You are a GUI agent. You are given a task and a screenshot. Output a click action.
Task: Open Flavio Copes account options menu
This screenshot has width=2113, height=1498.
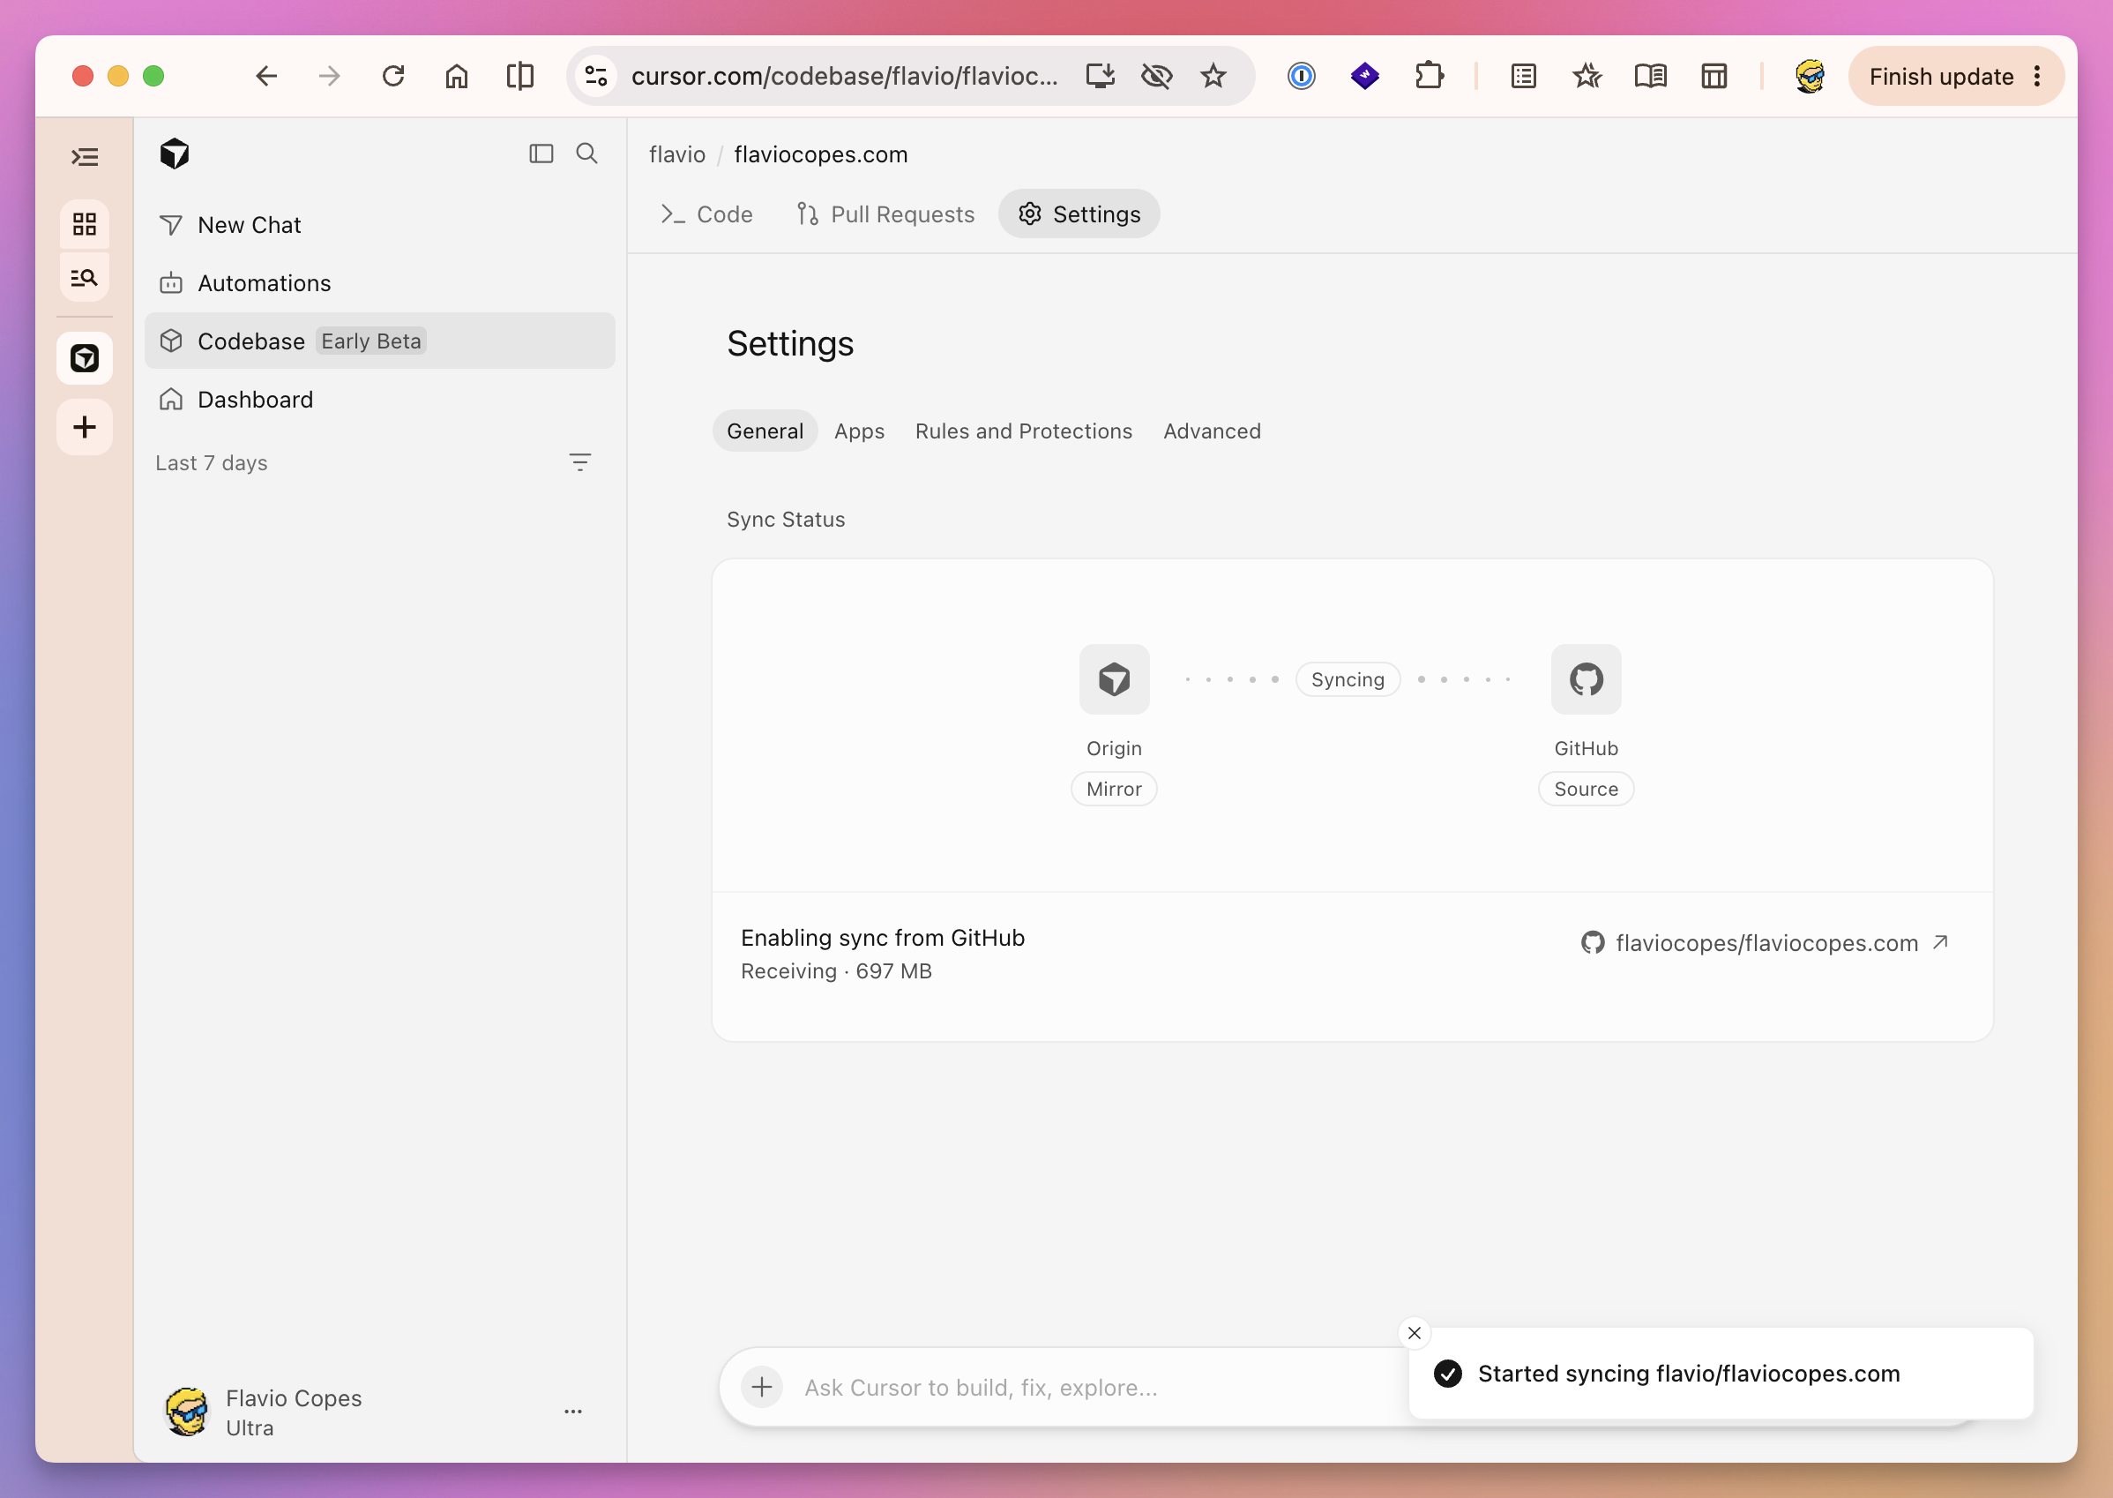(573, 1412)
